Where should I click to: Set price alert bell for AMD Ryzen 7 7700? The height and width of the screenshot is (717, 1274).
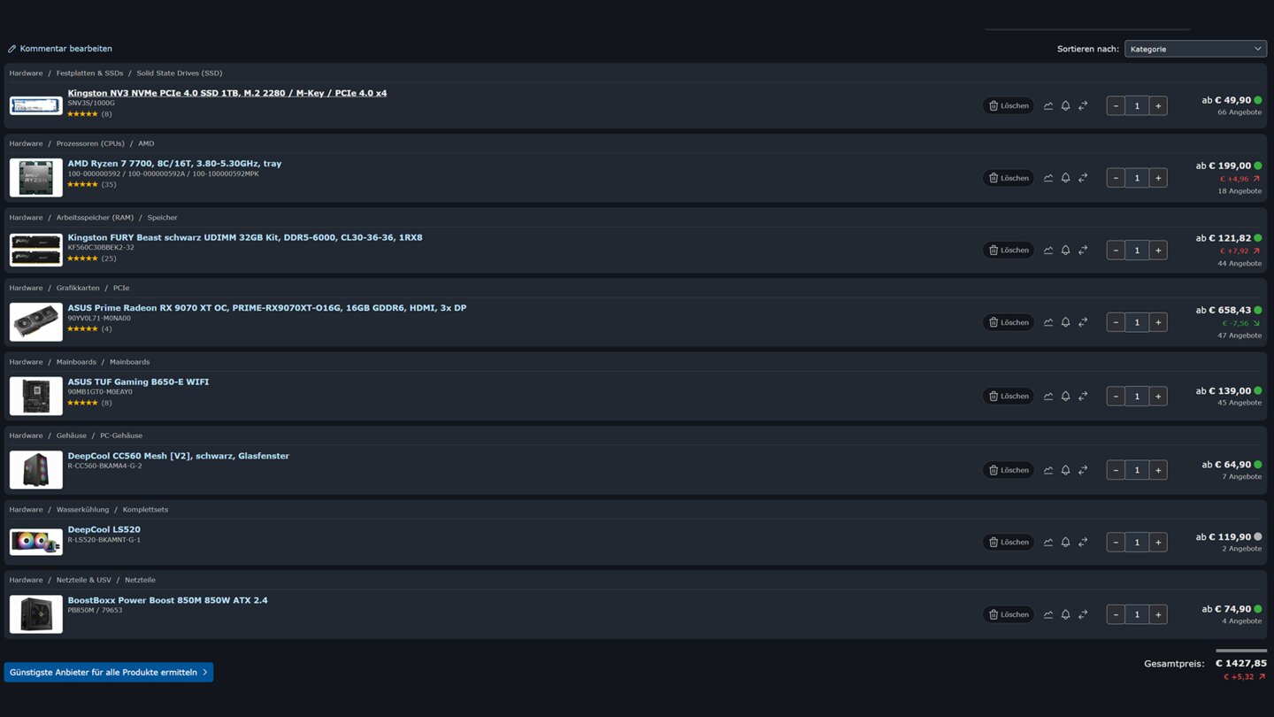coord(1065,178)
